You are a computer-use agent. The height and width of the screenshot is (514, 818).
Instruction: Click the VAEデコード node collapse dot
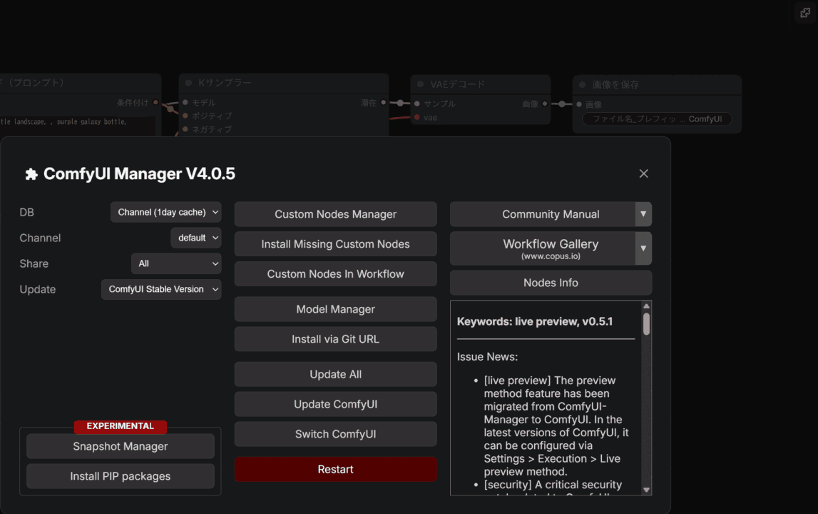(421, 84)
